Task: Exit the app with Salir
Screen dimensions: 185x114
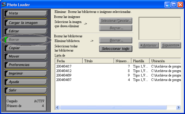Action: pos(26,90)
